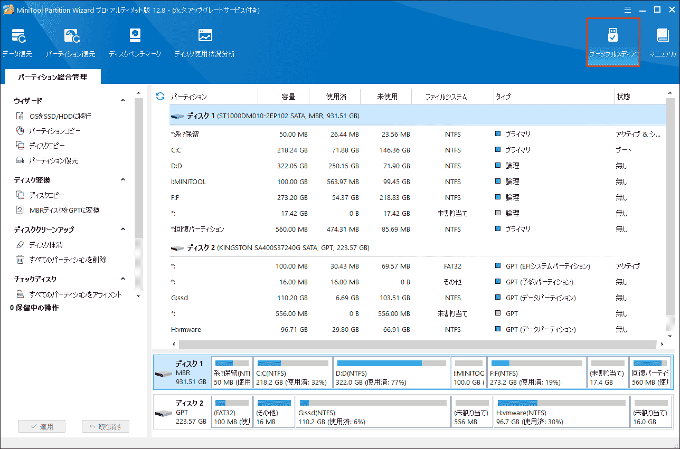Choose ディスク抹消 option

point(40,245)
